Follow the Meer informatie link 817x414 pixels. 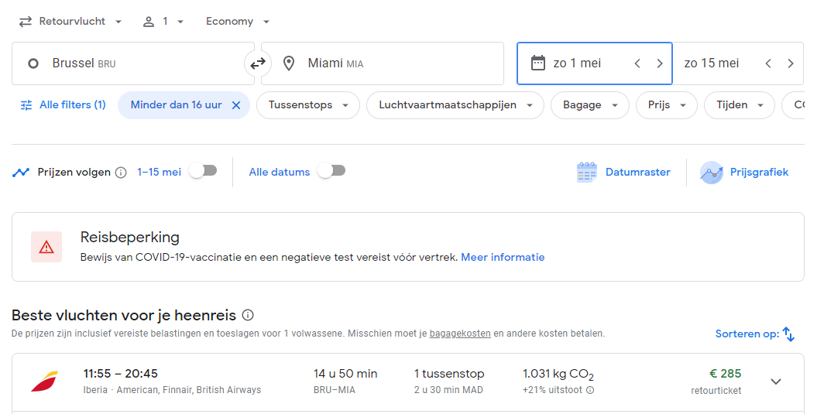(x=503, y=257)
